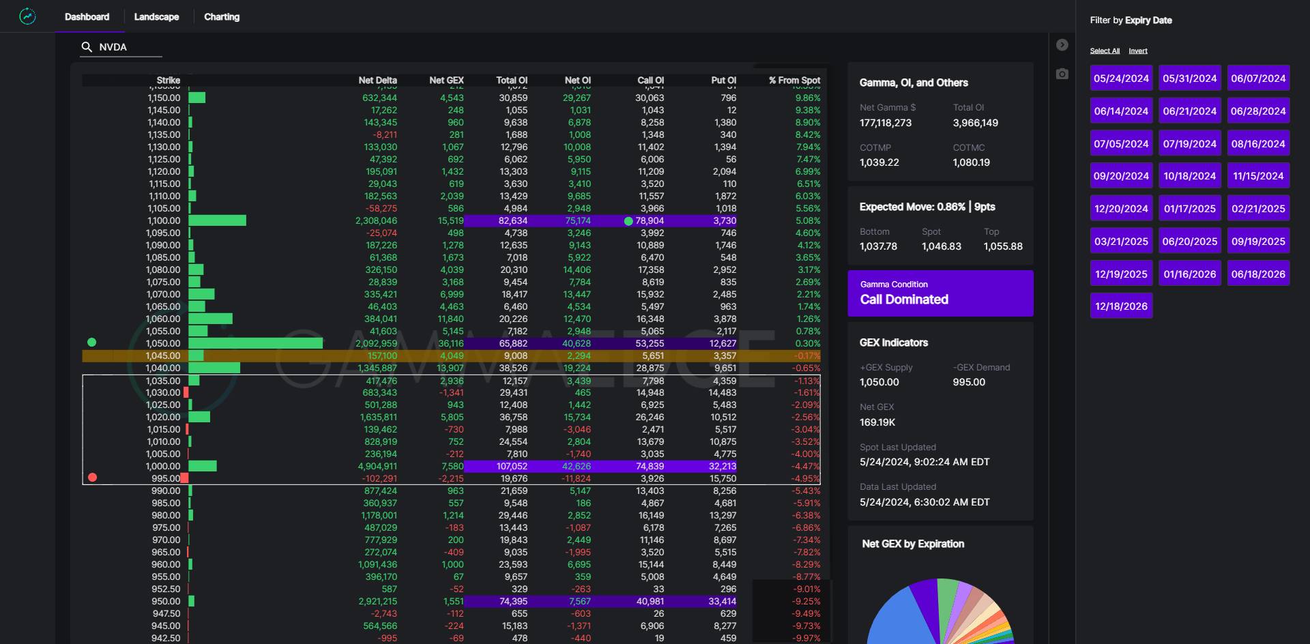Click the NVDA ticker search field

(x=126, y=47)
